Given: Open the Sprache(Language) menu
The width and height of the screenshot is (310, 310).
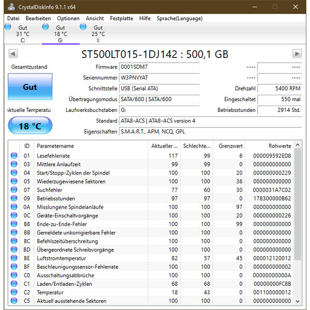Looking at the screenshot, I should (180, 19).
